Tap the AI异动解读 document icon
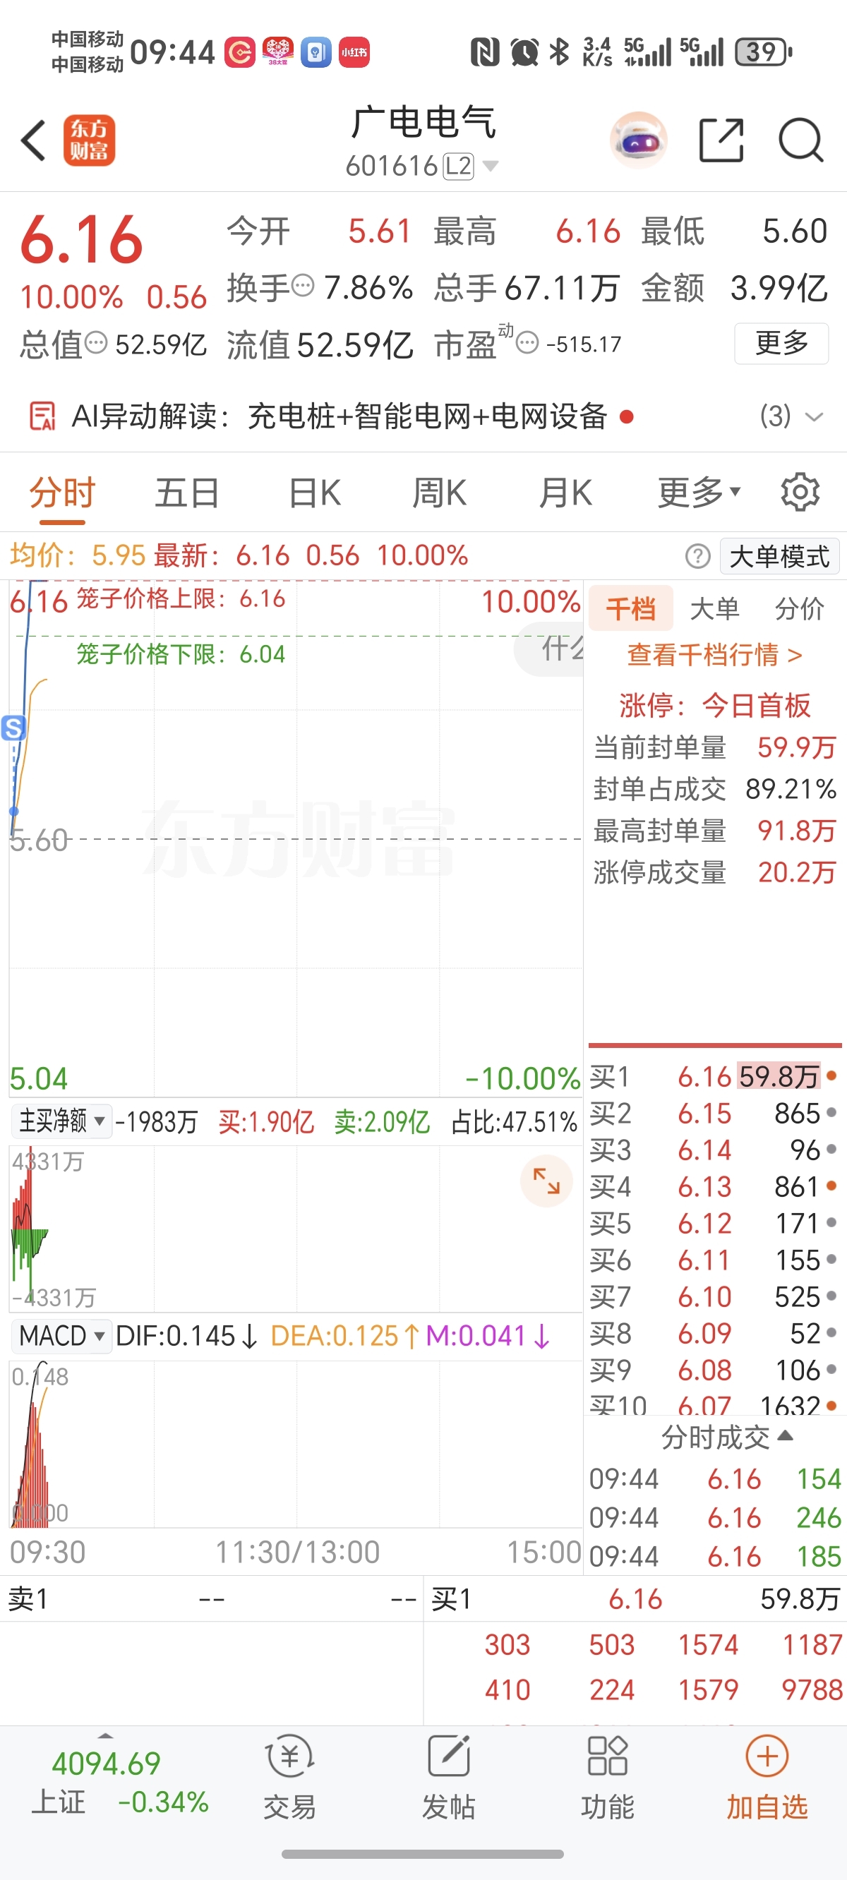847x1880 pixels. tap(42, 417)
